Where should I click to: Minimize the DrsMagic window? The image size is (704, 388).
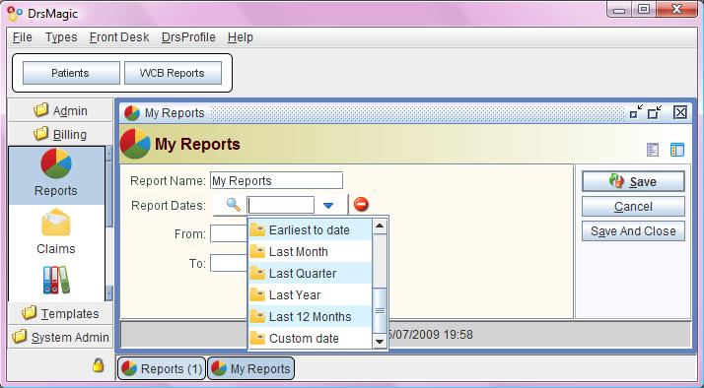point(620,10)
